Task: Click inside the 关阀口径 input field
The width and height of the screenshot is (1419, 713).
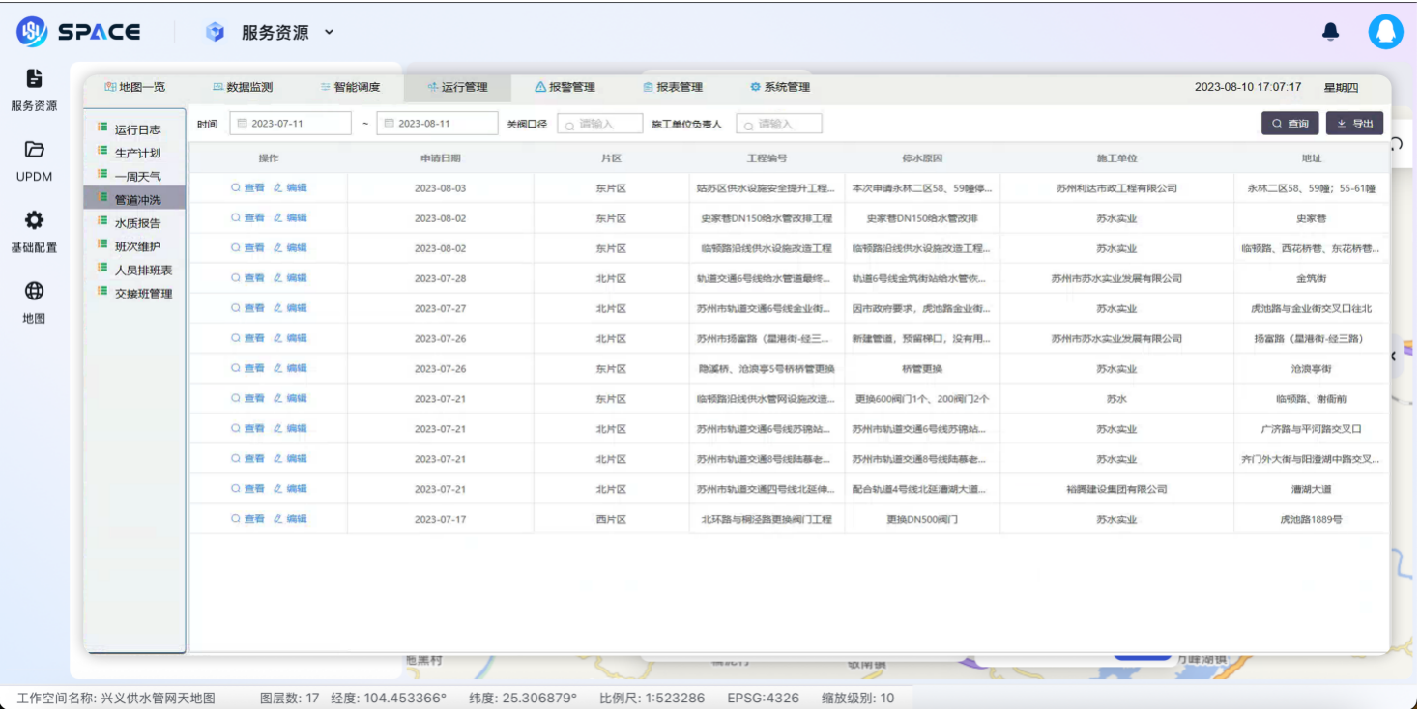Action: pyautogui.click(x=599, y=123)
